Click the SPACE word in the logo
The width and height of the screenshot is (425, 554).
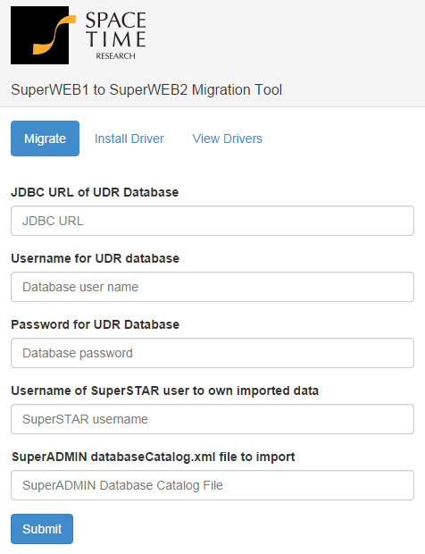(116, 21)
